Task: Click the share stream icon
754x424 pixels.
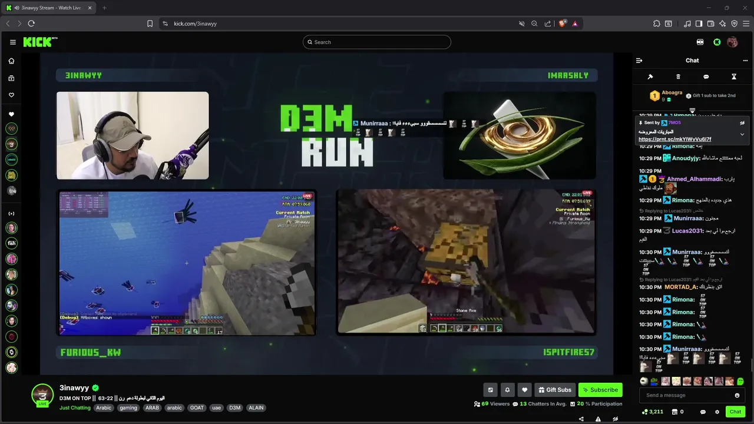Action: pyautogui.click(x=581, y=419)
